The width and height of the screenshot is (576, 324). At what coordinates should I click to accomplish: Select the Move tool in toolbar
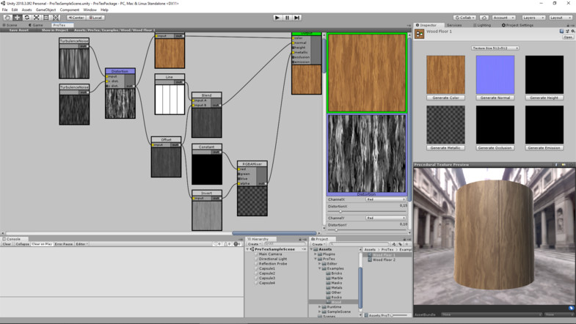tap(17, 18)
